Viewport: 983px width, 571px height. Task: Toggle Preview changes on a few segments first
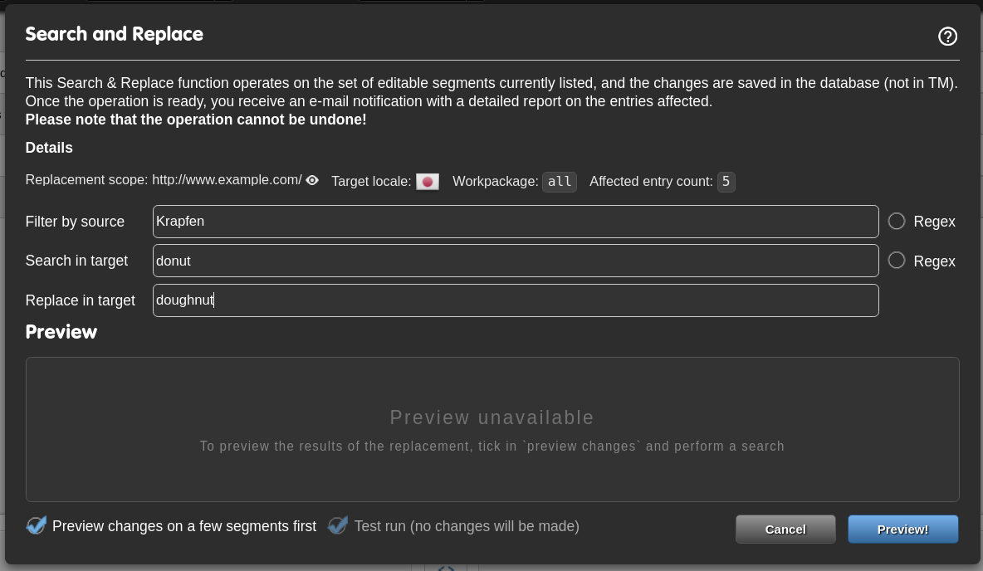[x=37, y=525]
